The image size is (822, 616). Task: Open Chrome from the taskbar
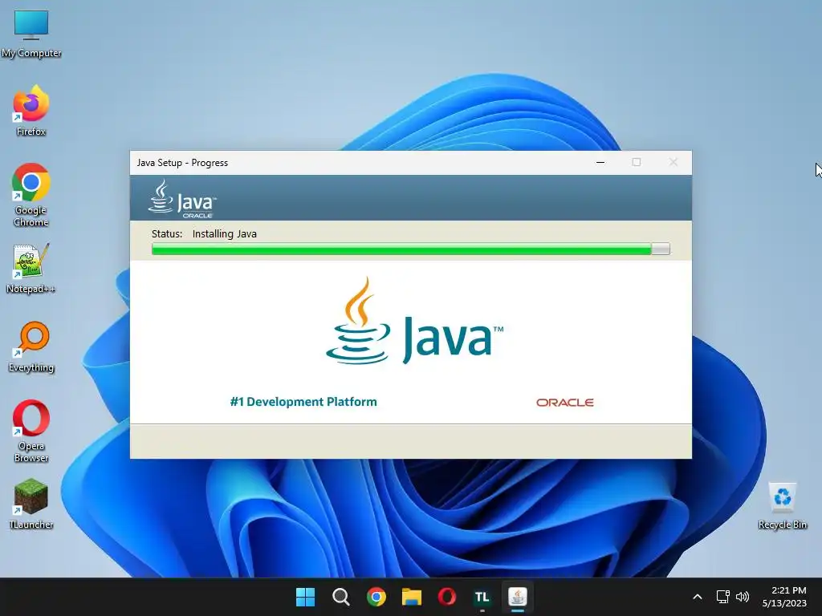pos(376,597)
